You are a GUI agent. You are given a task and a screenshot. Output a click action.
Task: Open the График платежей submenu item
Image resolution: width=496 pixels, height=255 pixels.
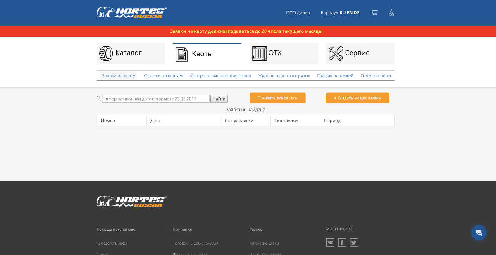click(335, 76)
